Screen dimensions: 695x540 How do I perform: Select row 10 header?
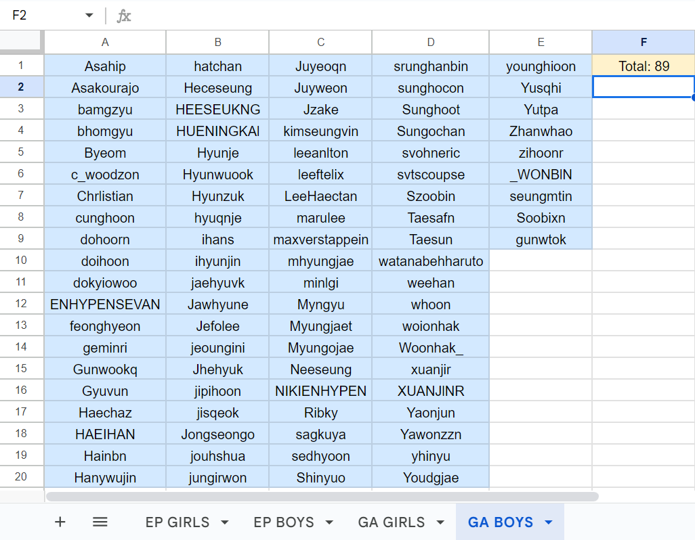point(21,261)
